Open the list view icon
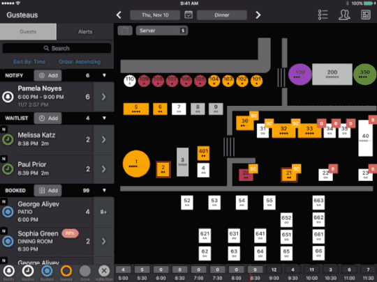The height and width of the screenshot is (282, 377). 323,15
